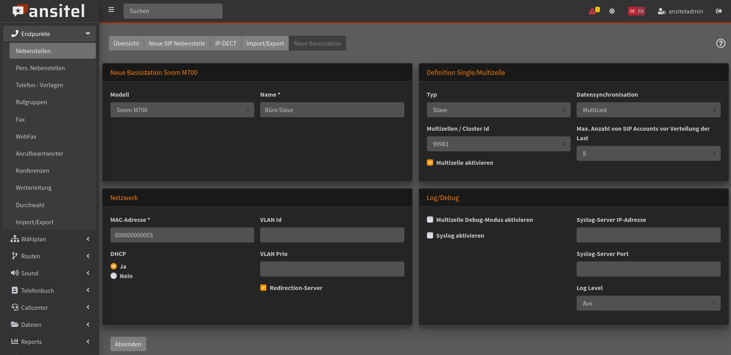Open the warning alert notification icon

[x=593, y=11]
